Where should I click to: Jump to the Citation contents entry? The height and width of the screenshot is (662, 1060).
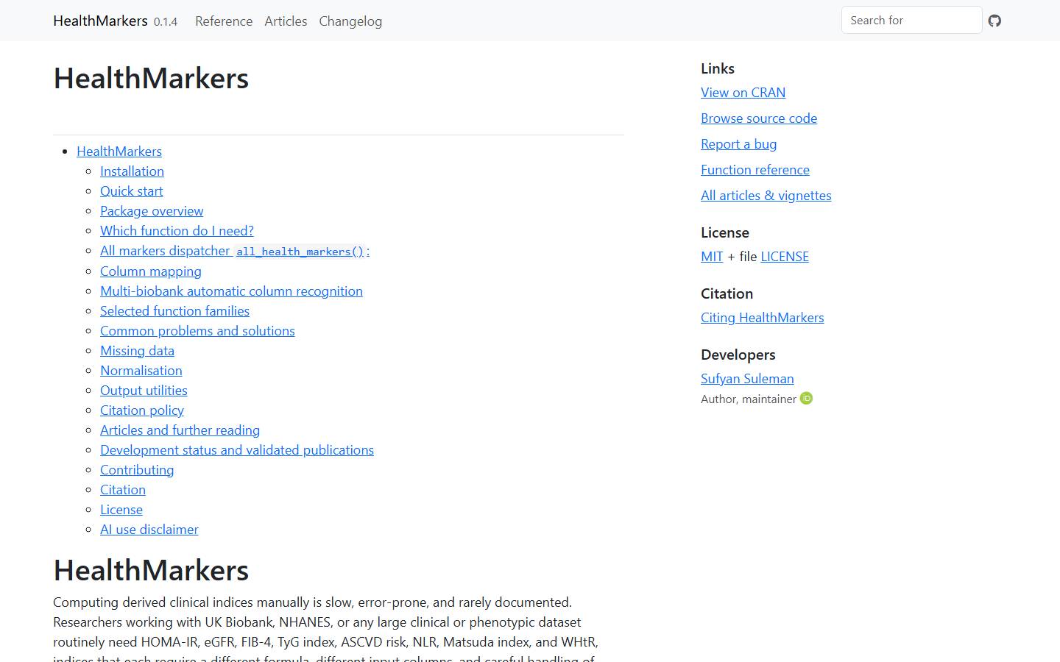[x=123, y=490]
